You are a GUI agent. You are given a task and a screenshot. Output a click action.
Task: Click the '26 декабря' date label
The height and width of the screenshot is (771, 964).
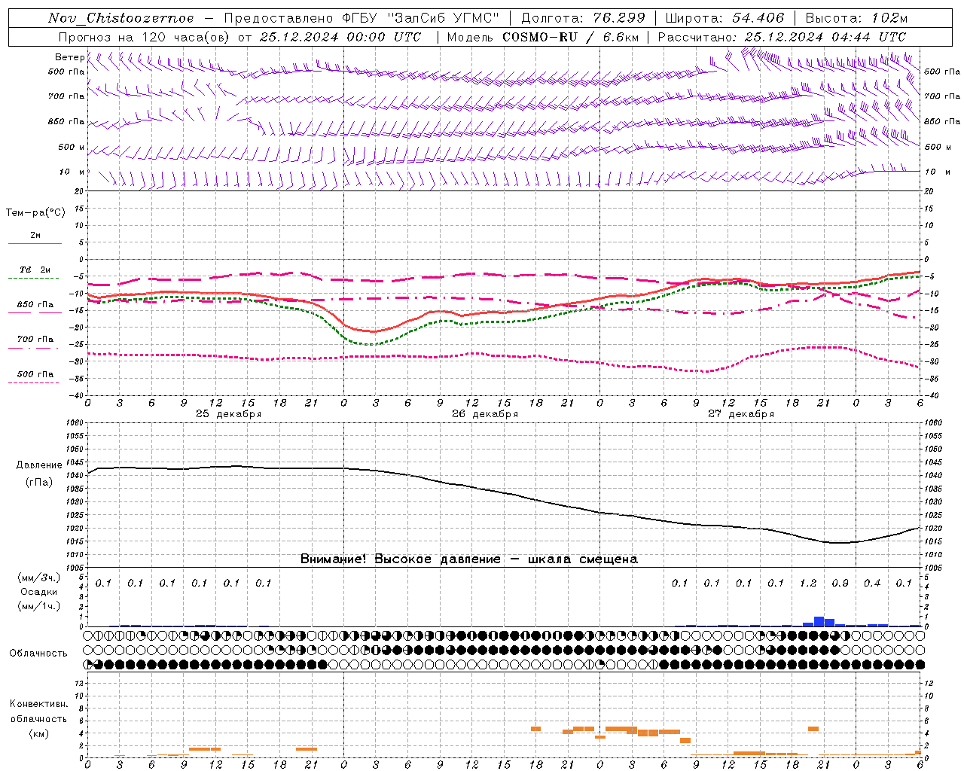pos(484,414)
